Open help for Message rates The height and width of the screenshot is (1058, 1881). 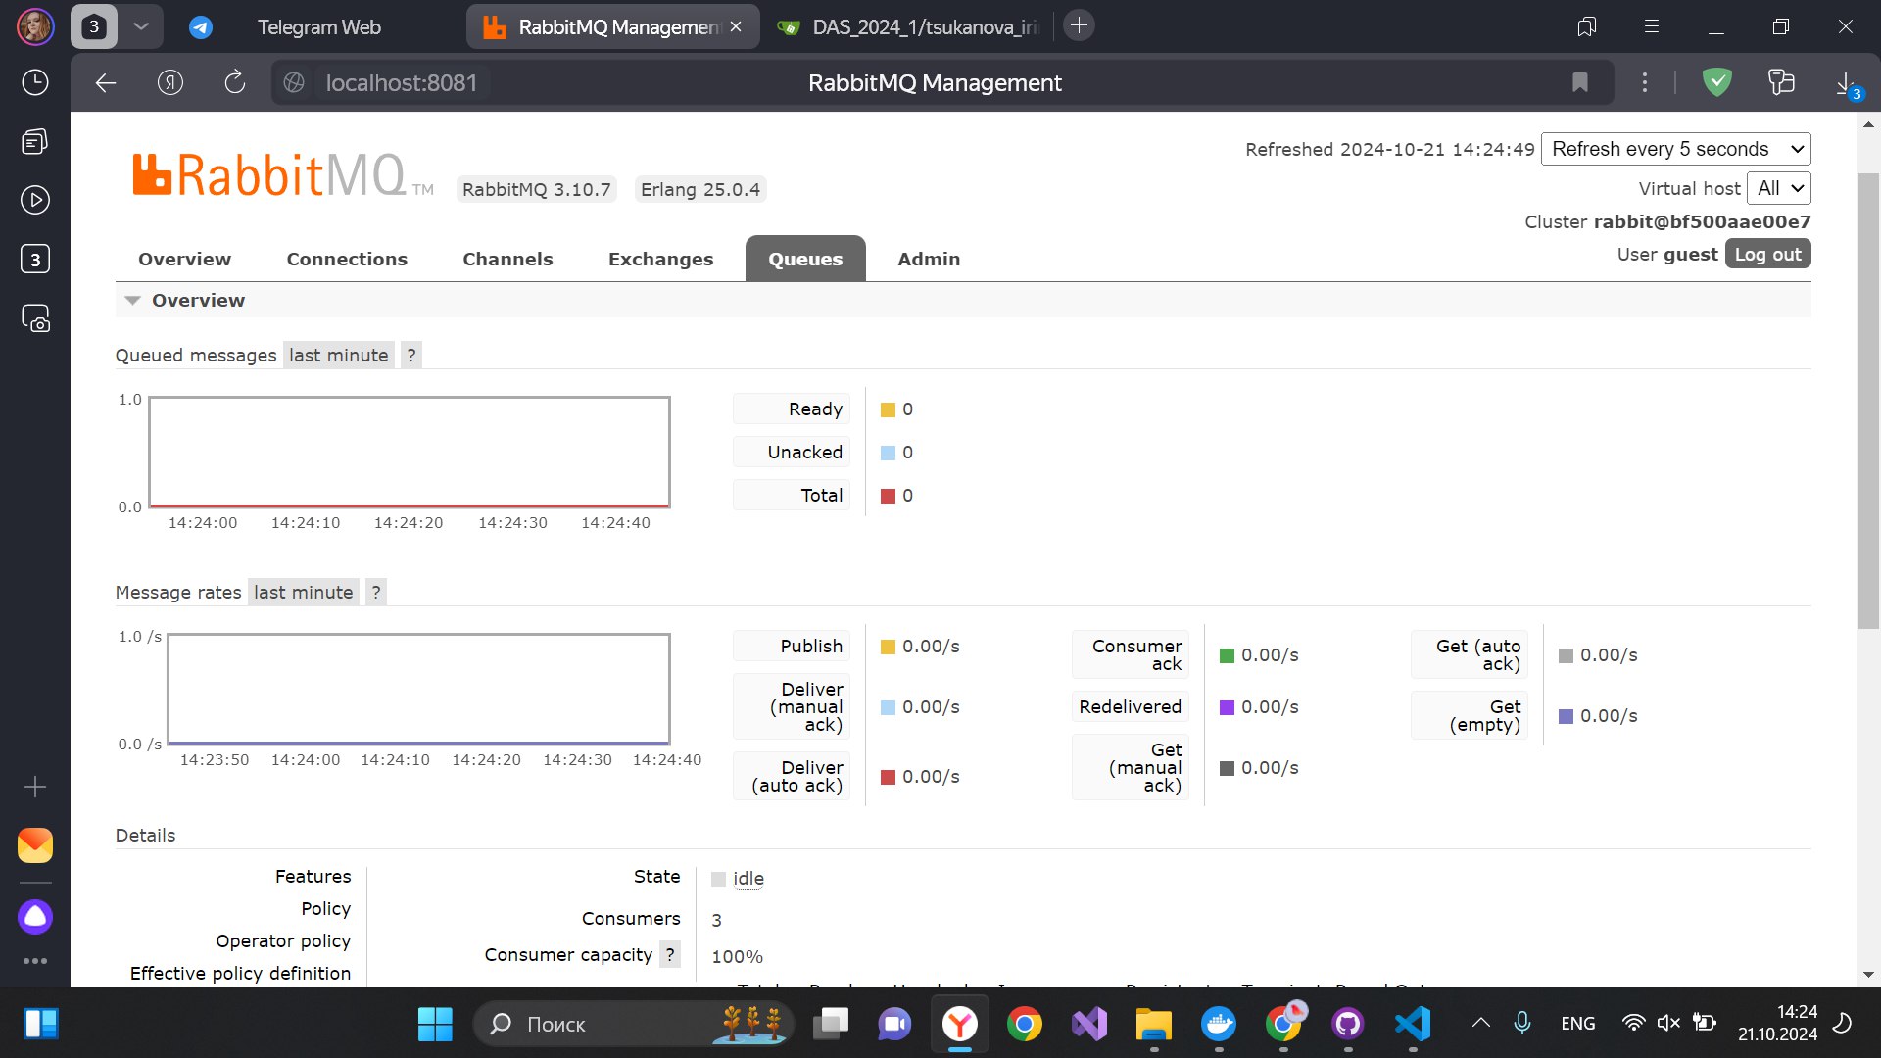click(376, 593)
